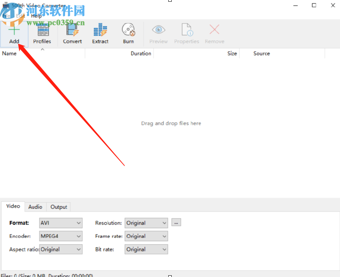The image size is (340, 277).
Task: Start conversion with the Convert icon
Action: tap(72, 34)
